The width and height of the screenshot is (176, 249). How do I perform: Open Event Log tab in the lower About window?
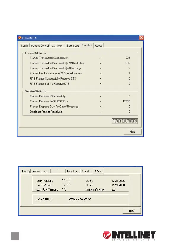click(x=73, y=171)
